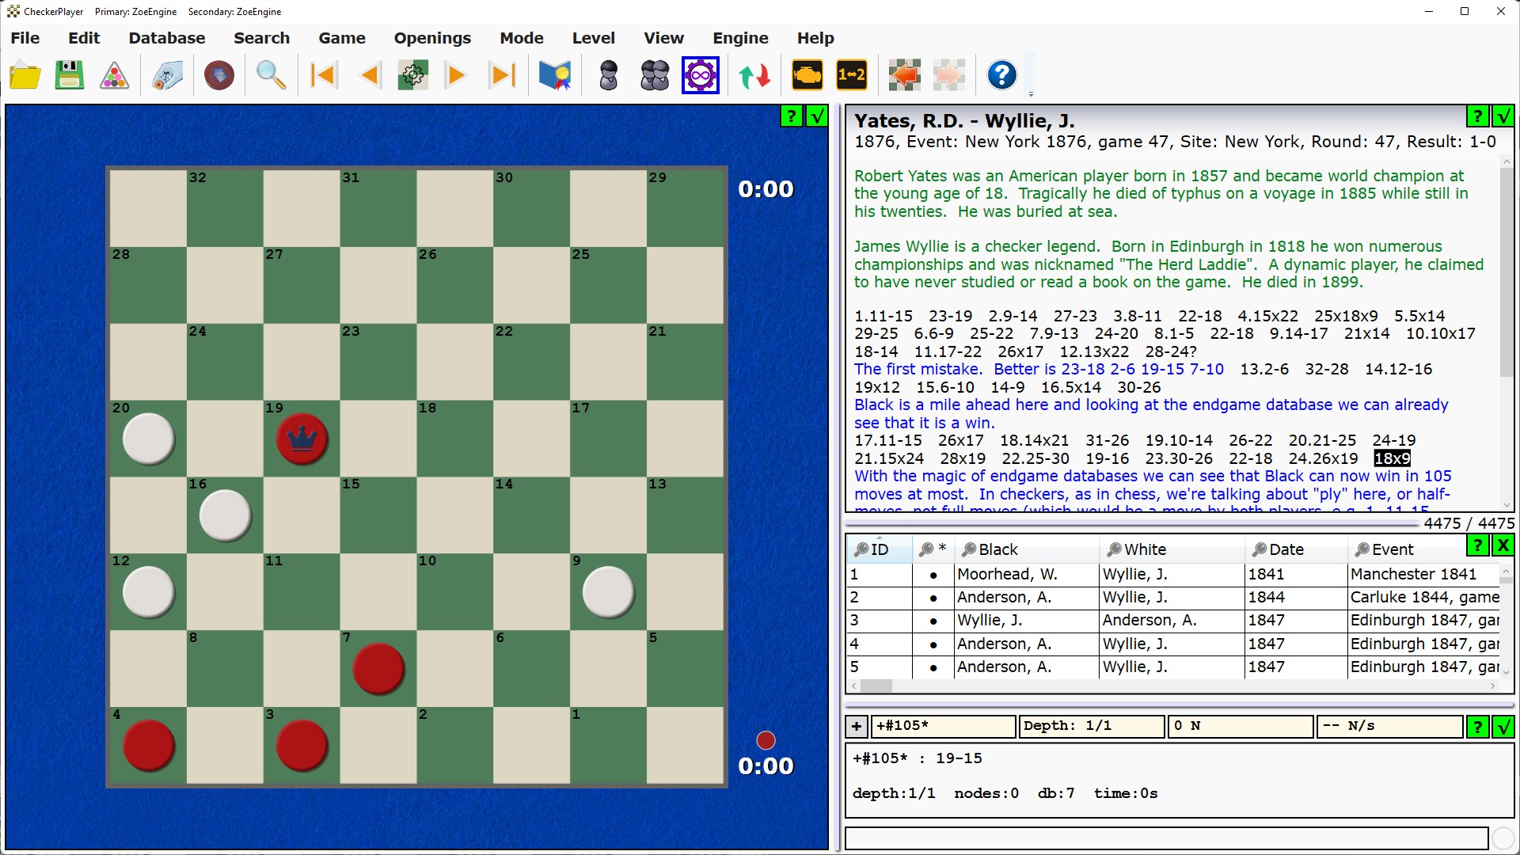The width and height of the screenshot is (1520, 855).
Task: Toggle the engine panel green checkmark
Action: 1502,727
